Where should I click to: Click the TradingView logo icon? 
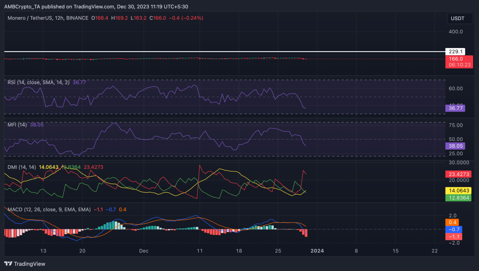click(x=8, y=264)
